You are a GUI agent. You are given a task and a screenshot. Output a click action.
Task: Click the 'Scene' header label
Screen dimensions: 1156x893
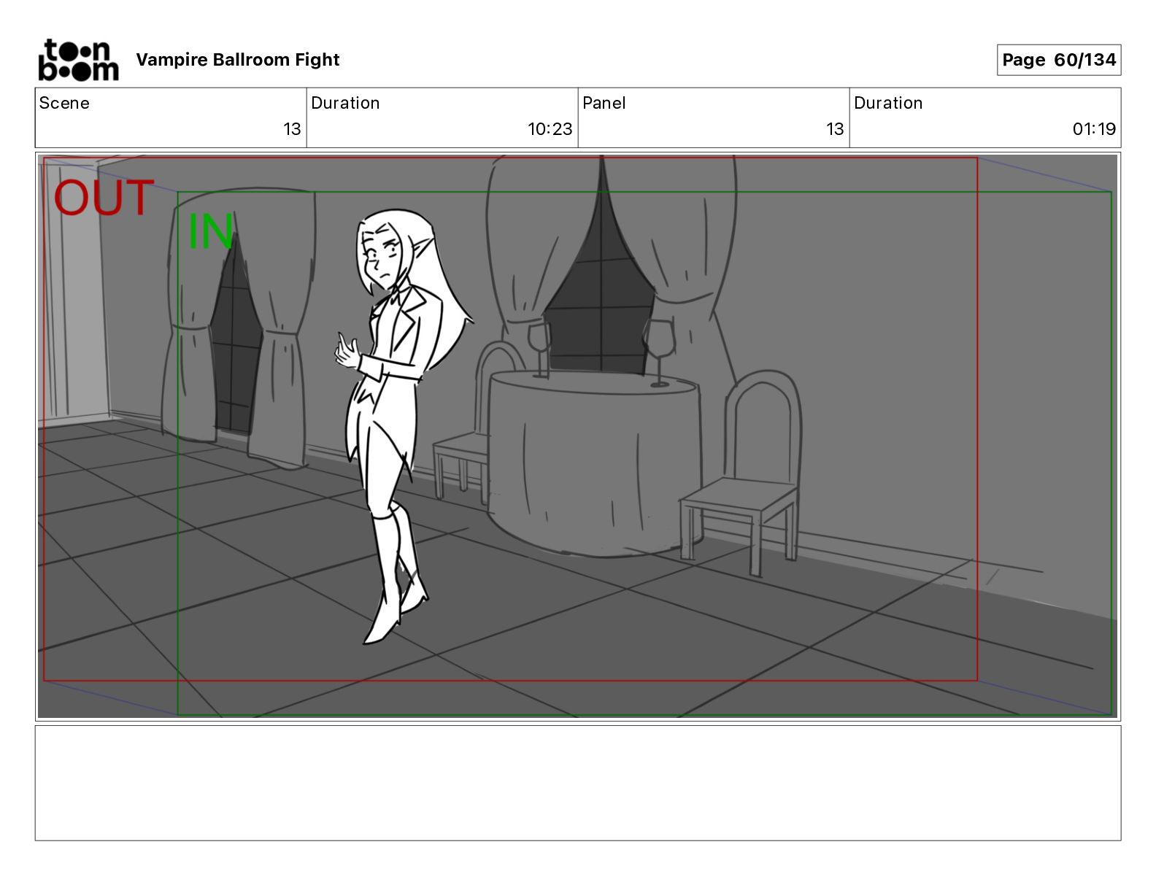tap(64, 103)
